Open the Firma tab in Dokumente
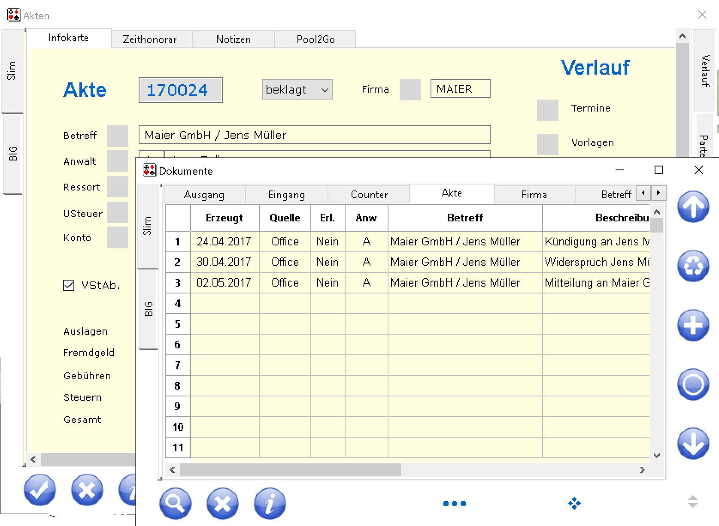 click(534, 195)
